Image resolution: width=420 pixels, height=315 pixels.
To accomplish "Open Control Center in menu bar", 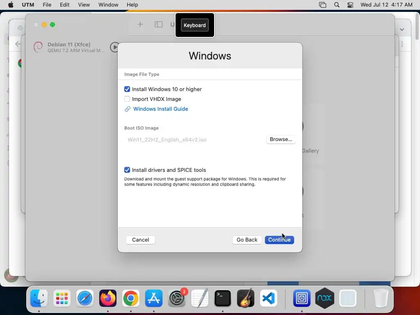I will [x=350, y=5].
